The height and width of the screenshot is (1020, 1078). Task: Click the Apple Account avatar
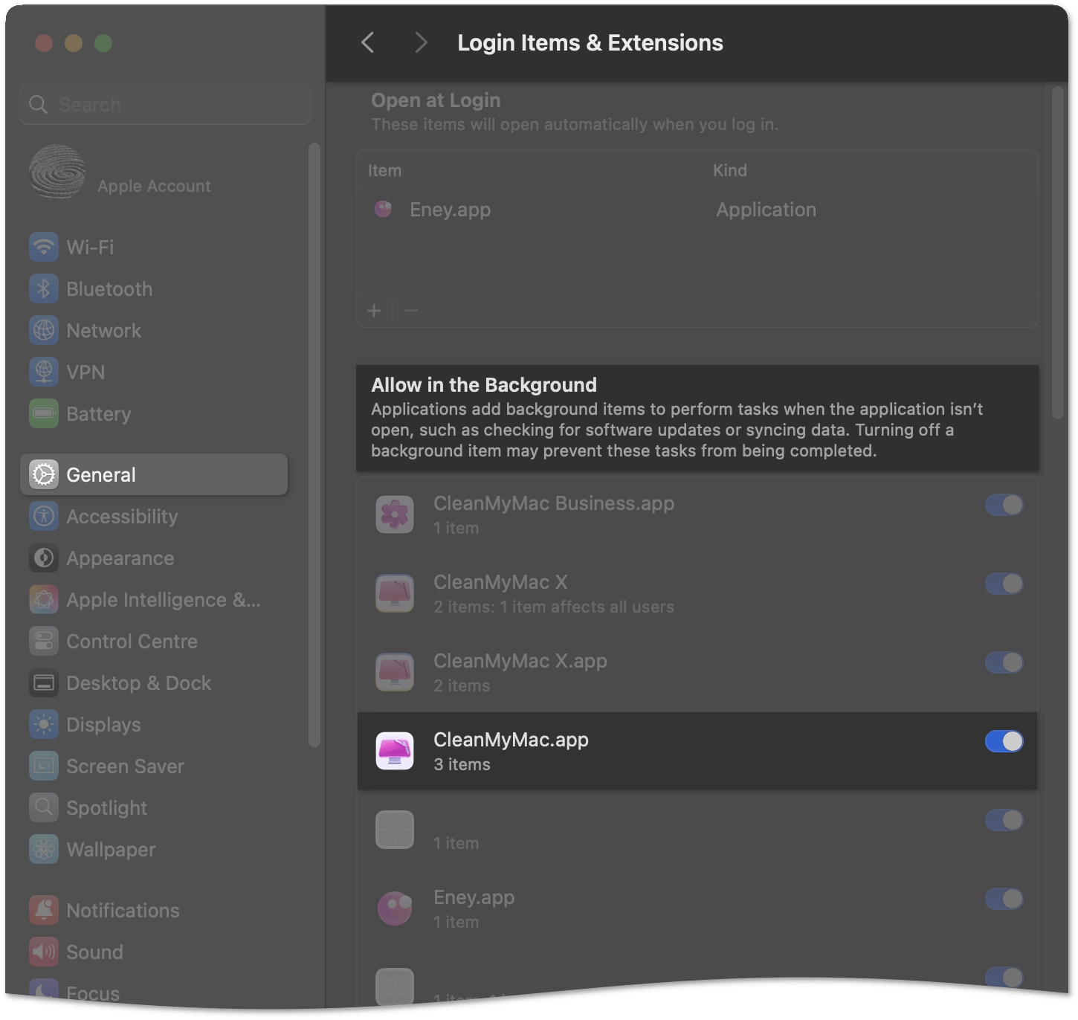point(57,172)
